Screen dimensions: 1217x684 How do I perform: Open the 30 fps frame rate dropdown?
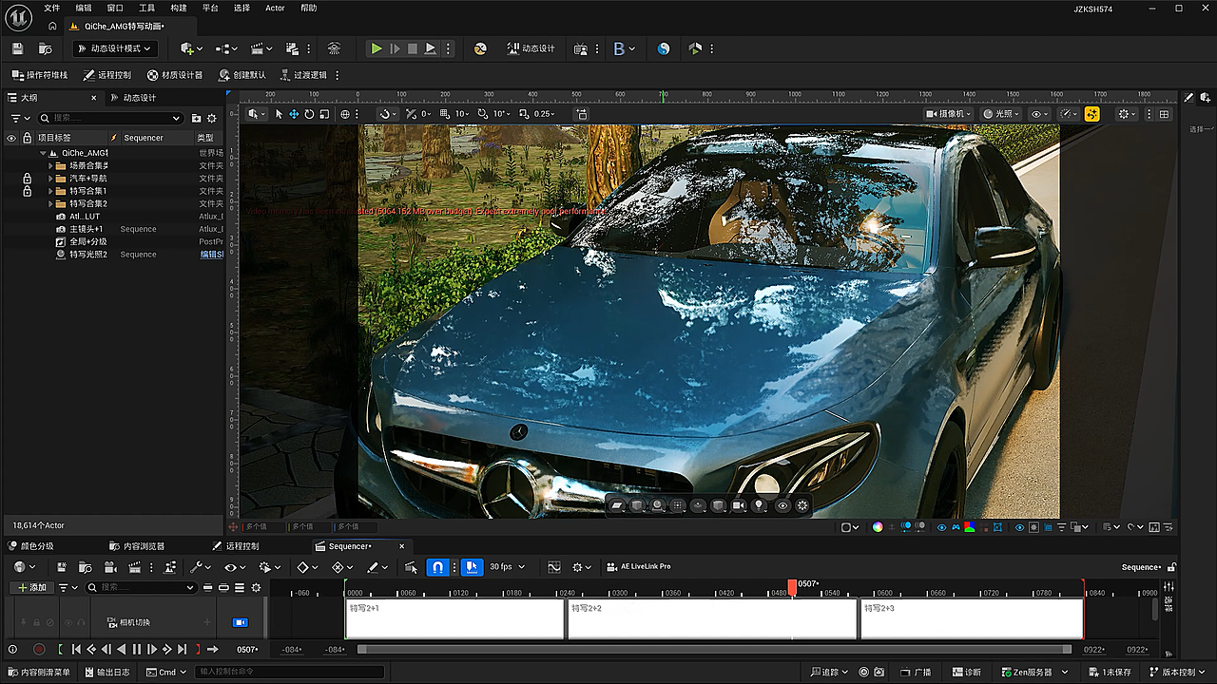(507, 567)
